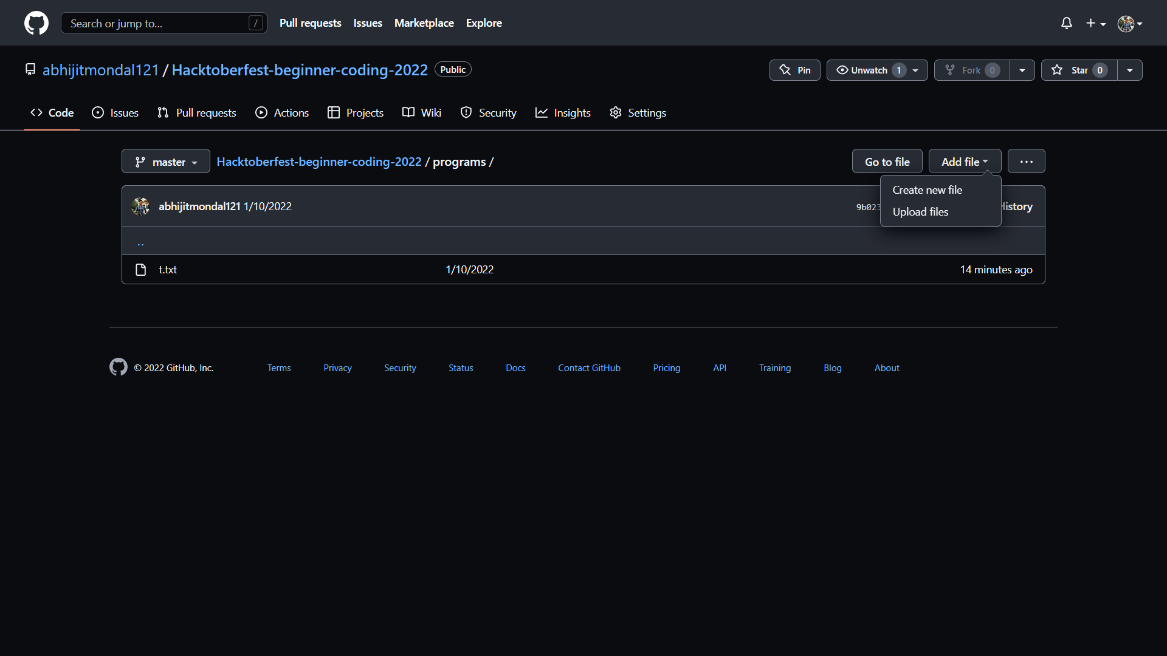Open the notifications bell
1167x656 pixels.
pos(1066,23)
